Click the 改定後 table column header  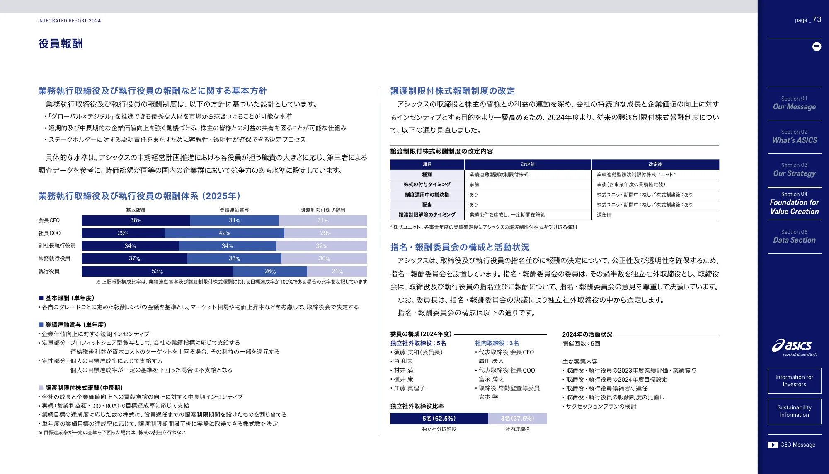655,164
